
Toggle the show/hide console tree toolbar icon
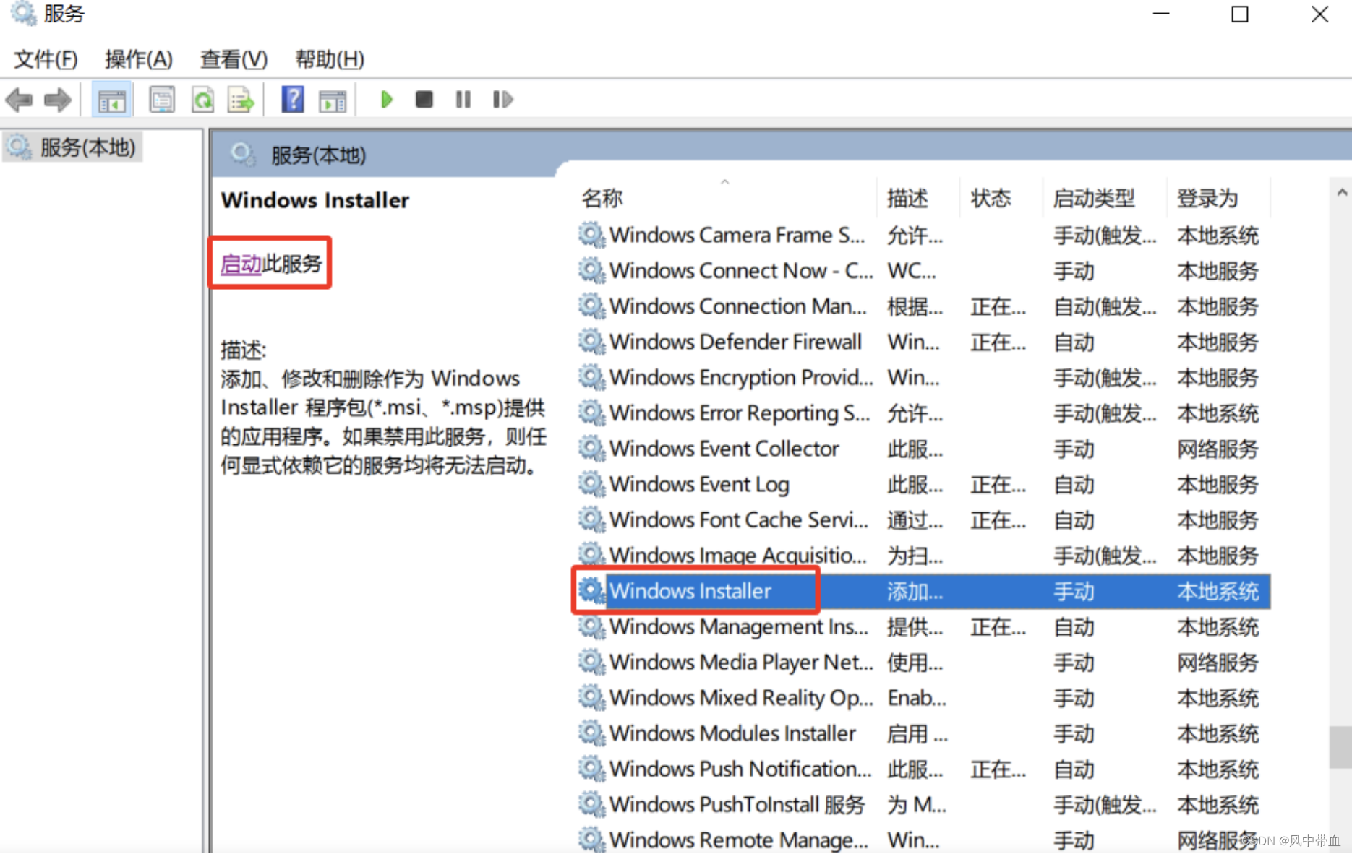click(x=112, y=100)
